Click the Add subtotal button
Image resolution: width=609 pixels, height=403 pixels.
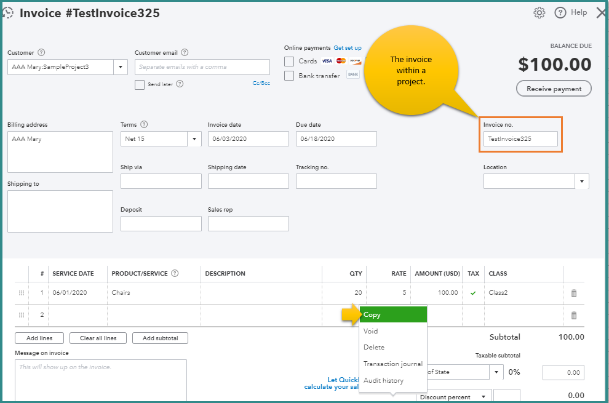pos(160,338)
